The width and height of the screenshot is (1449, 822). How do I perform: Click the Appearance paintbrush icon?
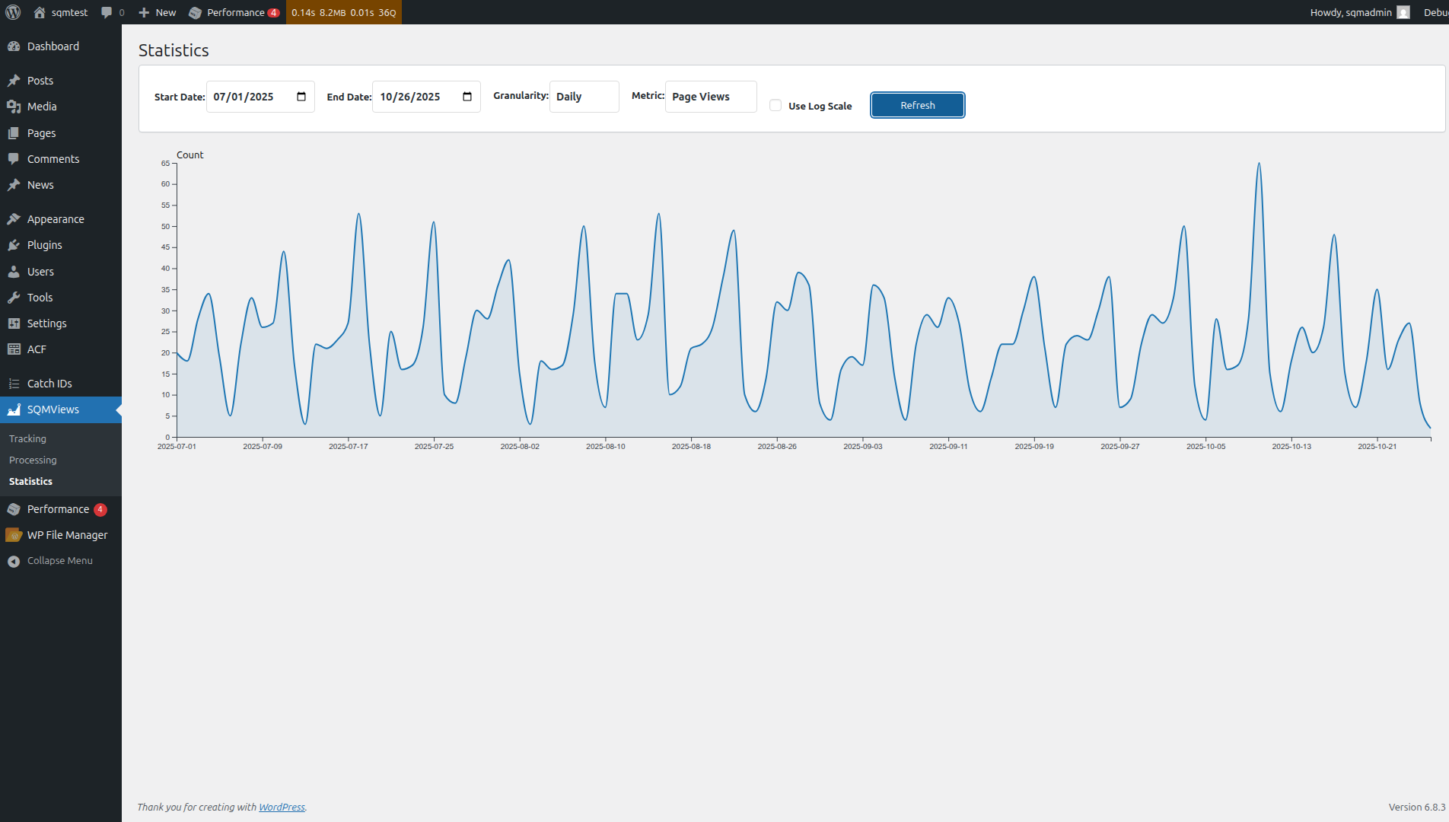coord(15,218)
